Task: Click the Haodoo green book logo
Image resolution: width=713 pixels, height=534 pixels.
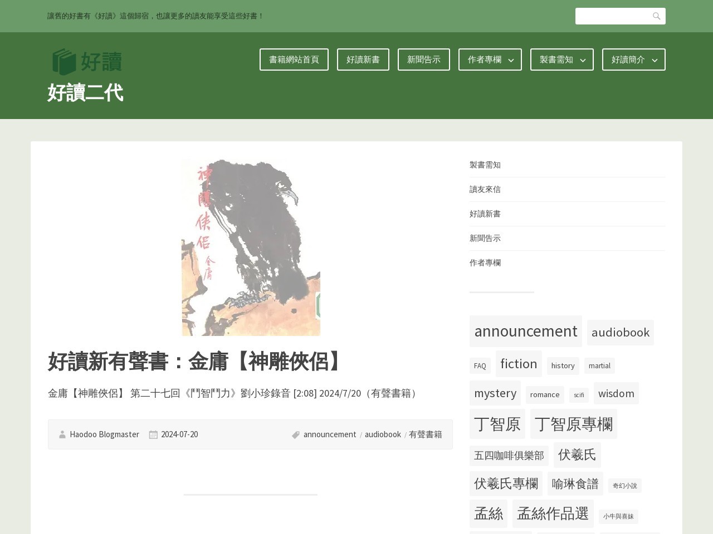Action: (86, 61)
